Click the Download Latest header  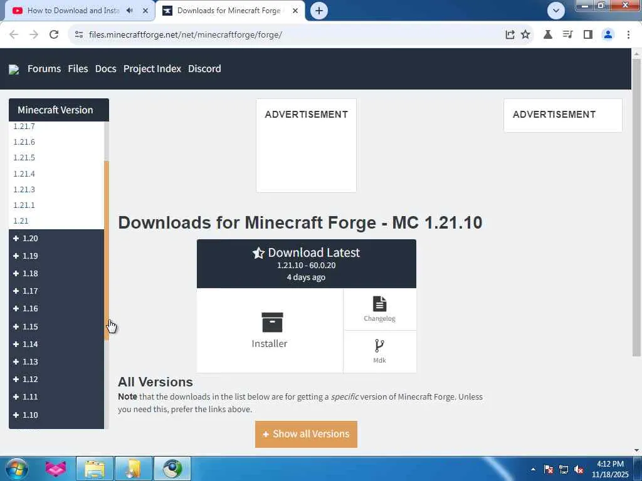306,264
